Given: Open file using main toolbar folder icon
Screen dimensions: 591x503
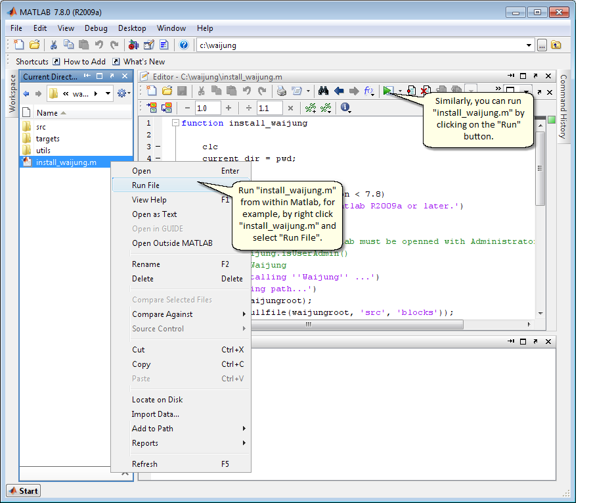Looking at the screenshot, I should 35,45.
